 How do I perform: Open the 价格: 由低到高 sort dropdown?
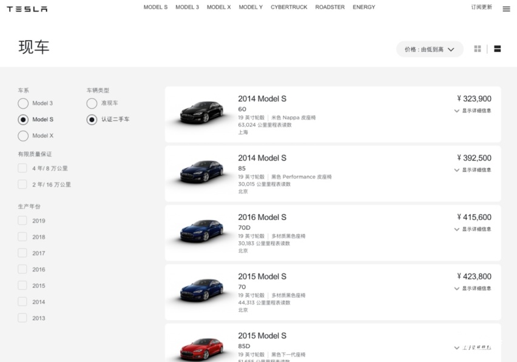[430, 49]
